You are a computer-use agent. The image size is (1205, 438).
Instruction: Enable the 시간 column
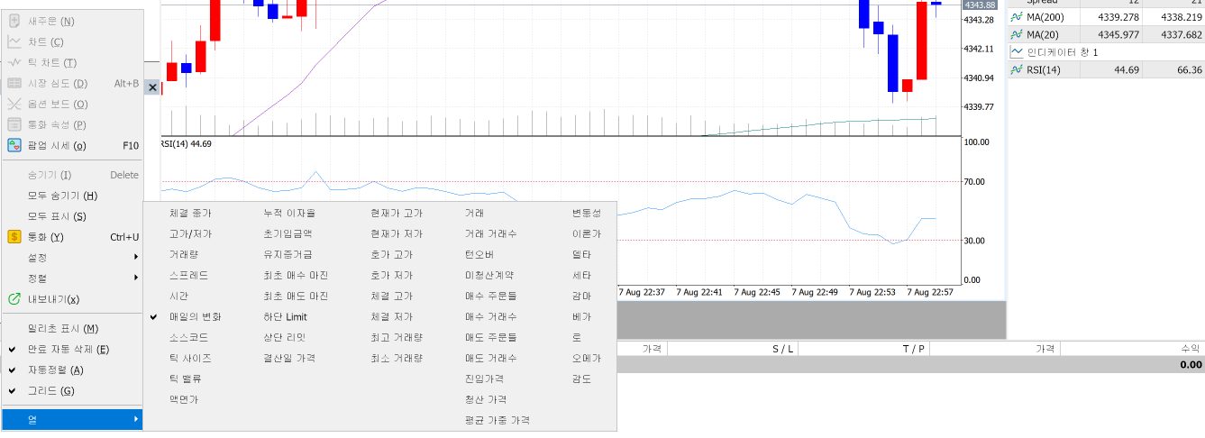[178, 297]
